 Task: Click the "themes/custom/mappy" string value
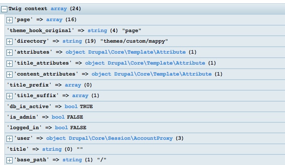point(134,41)
